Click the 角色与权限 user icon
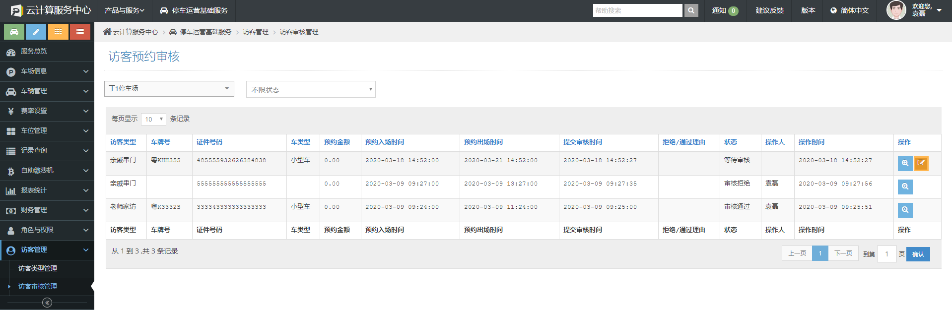Screen dimensions: 952x310 (11, 230)
